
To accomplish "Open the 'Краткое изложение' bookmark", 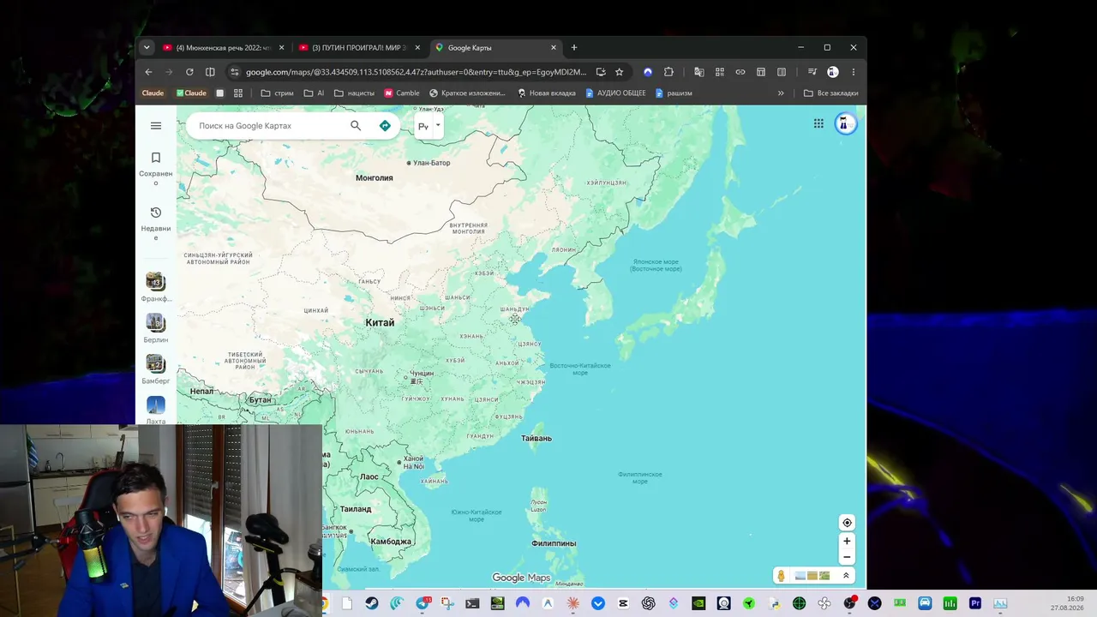I will [x=467, y=93].
